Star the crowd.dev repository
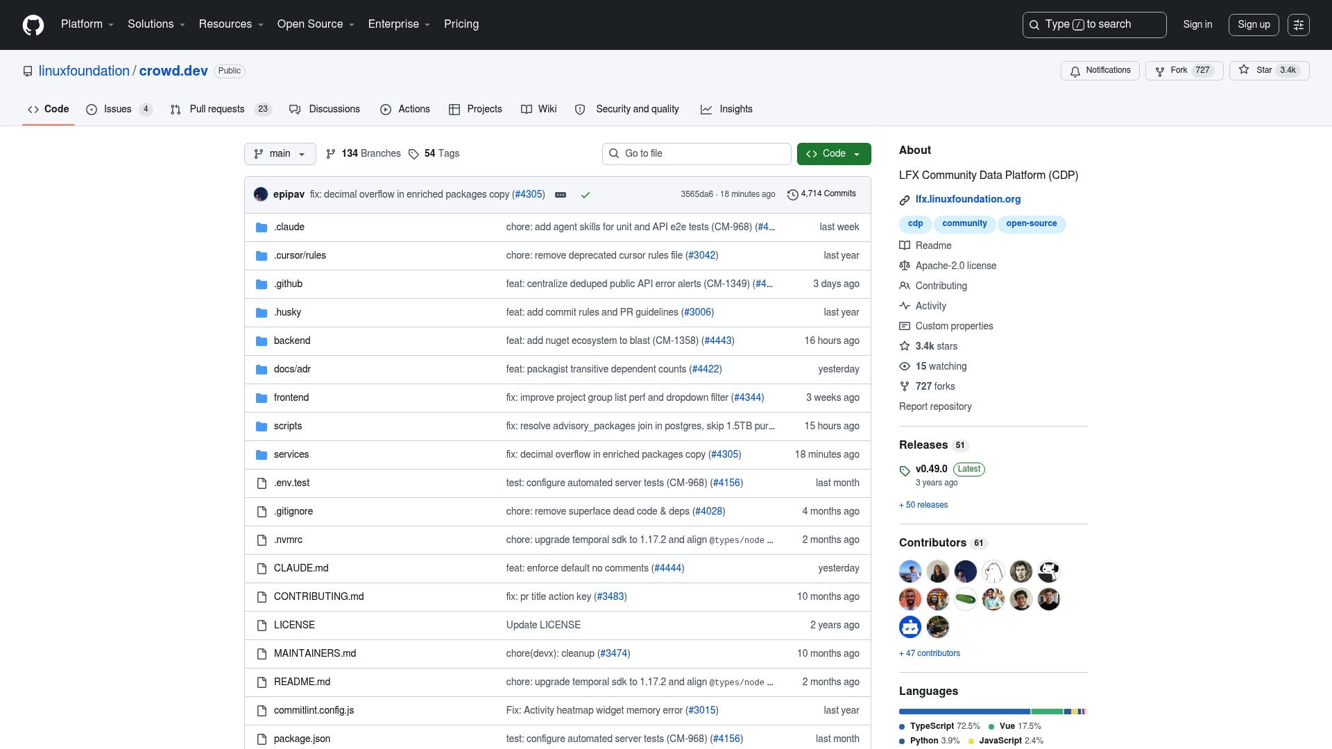1332x749 pixels. coord(1269,71)
